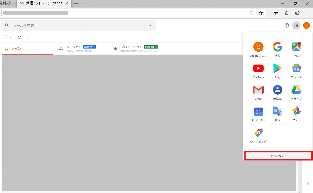Refresh the inbox

(19, 37)
